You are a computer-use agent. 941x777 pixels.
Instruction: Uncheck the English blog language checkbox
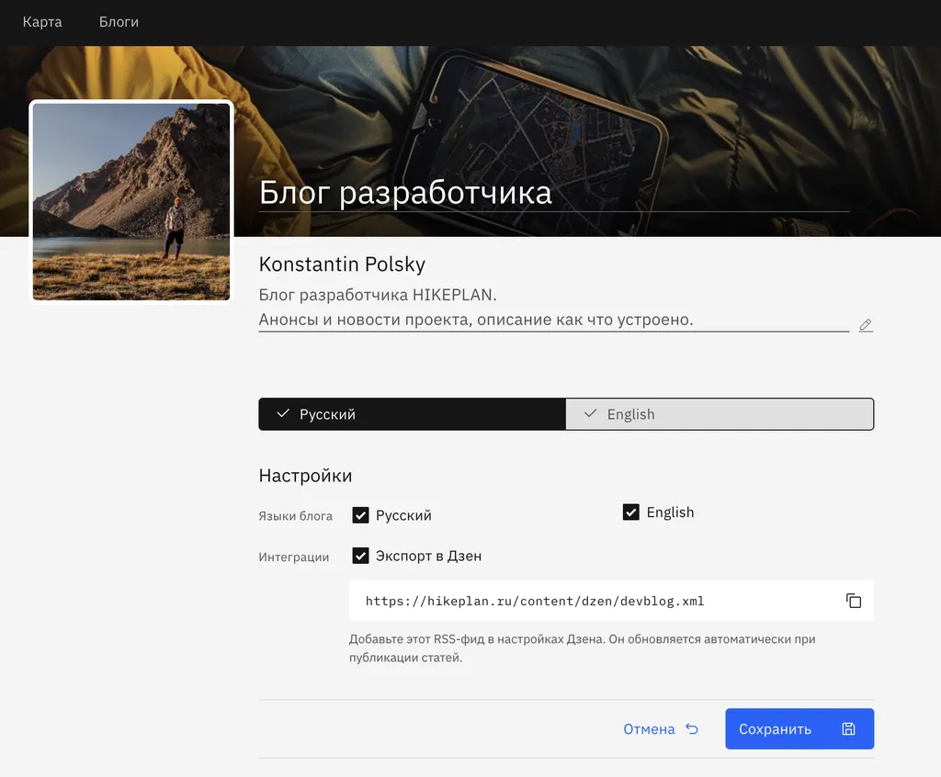pos(631,512)
